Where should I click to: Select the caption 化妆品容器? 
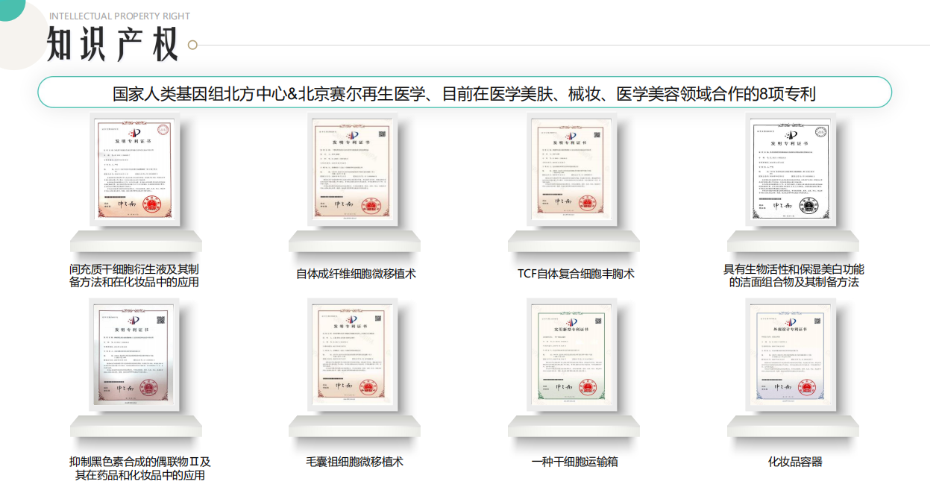click(x=795, y=462)
